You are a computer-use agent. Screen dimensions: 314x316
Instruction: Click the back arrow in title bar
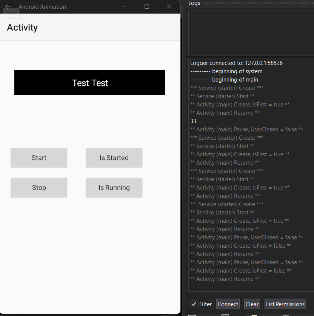8,6
